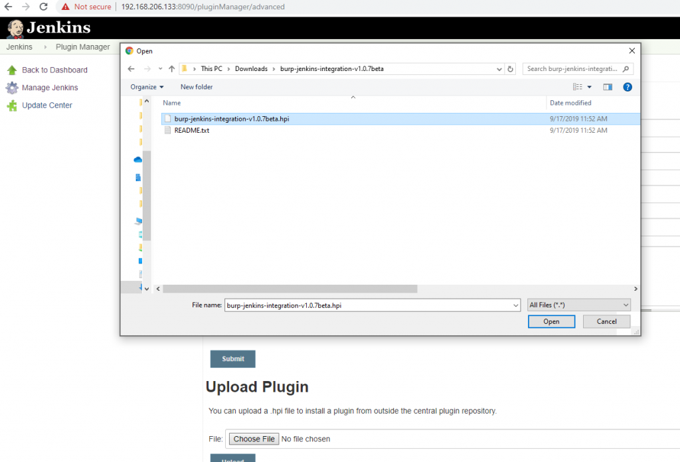Reload the page in Chrome
680x462 pixels.
43,7
